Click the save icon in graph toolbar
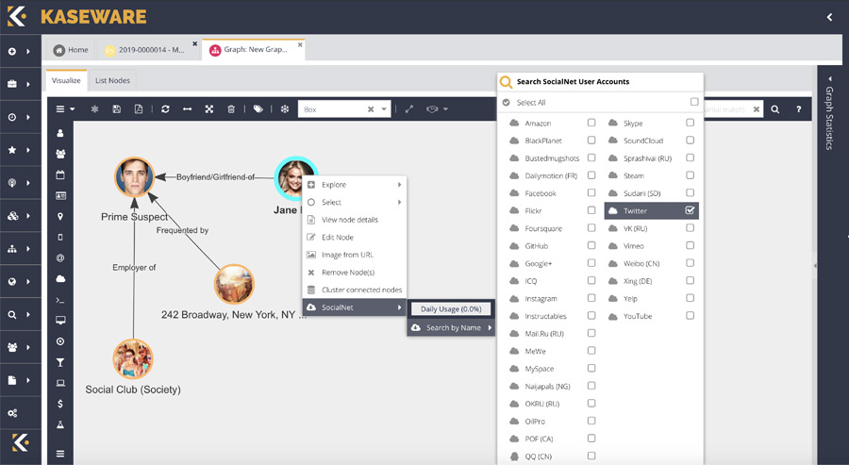The height and width of the screenshot is (465, 849). pos(116,108)
